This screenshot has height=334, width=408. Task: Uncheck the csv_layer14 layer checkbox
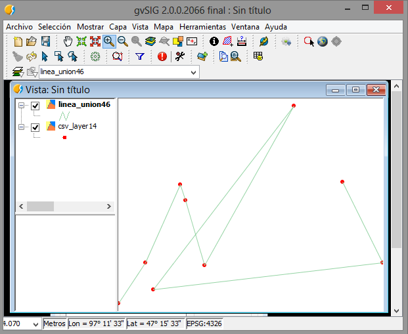point(36,127)
